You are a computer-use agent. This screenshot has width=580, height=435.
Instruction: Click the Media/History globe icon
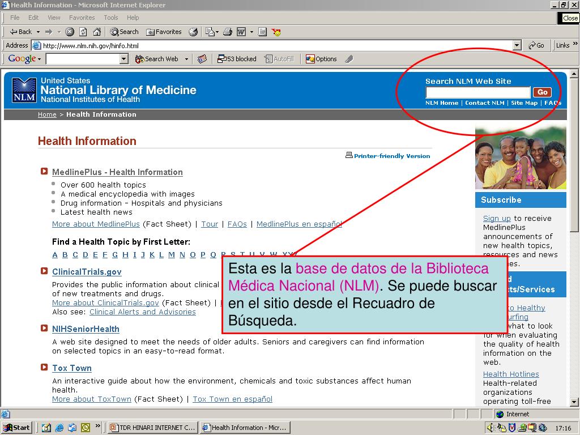pos(193,32)
